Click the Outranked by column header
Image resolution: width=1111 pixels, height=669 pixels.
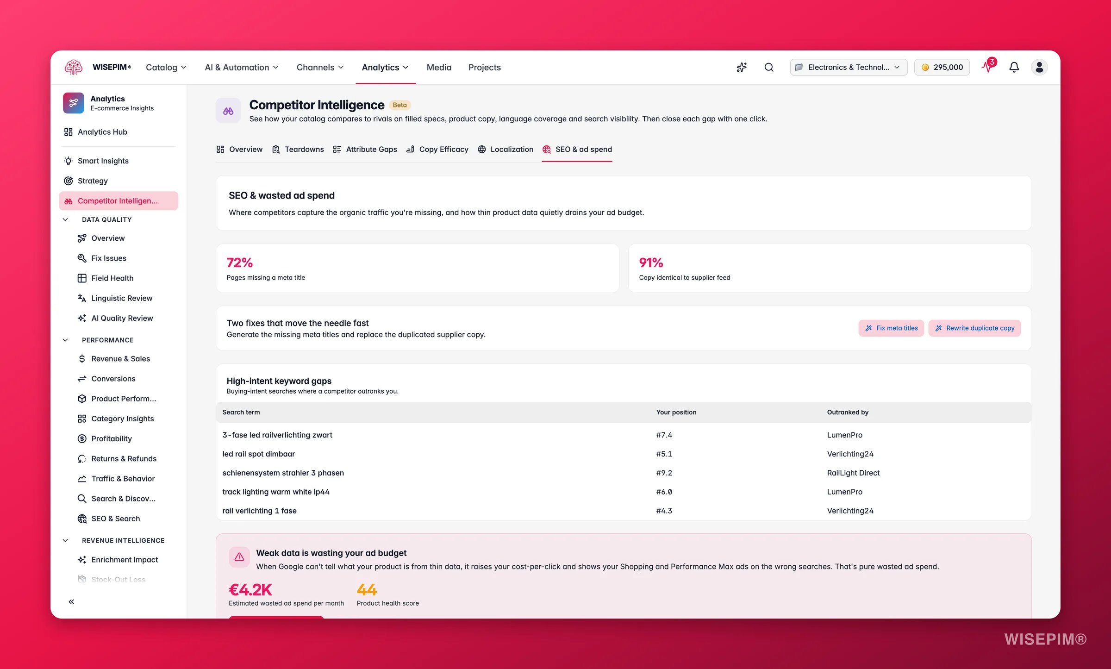(848, 412)
